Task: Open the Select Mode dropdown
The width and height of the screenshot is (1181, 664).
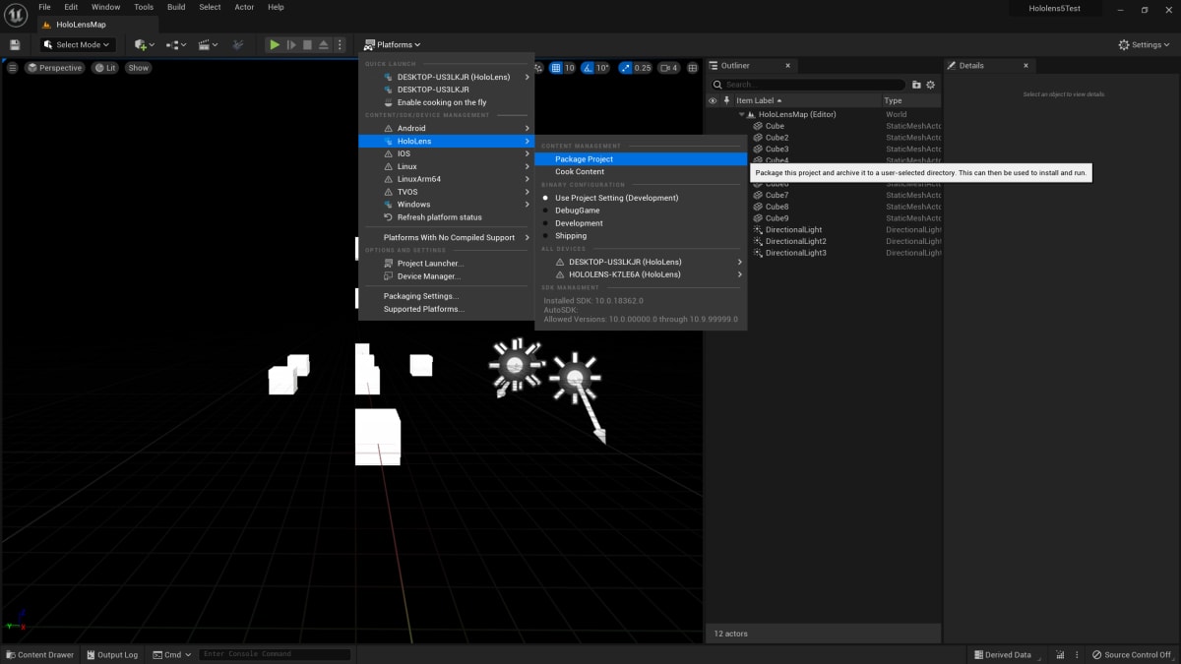Action: (x=78, y=44)
